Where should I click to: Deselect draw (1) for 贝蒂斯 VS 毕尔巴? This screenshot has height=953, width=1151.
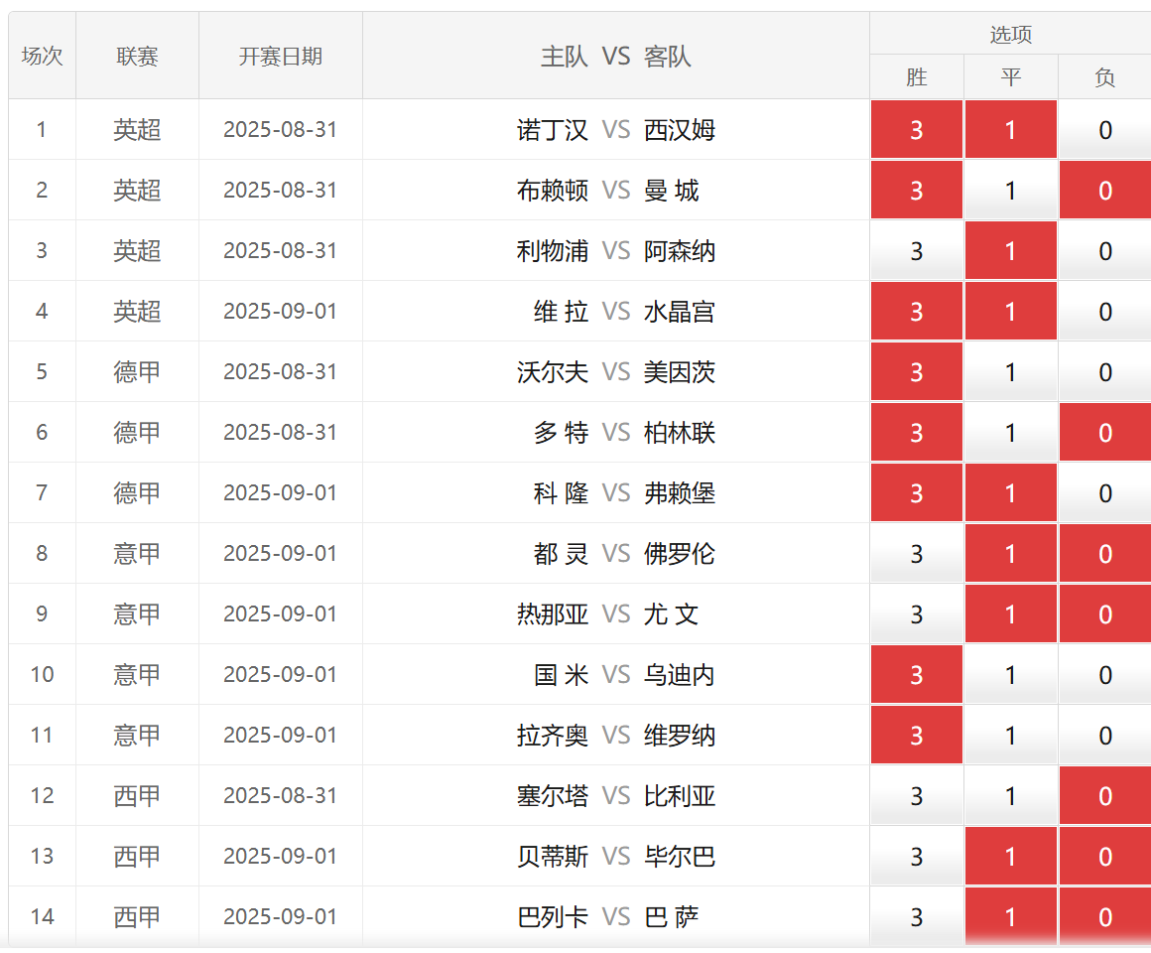point(1011,857)
